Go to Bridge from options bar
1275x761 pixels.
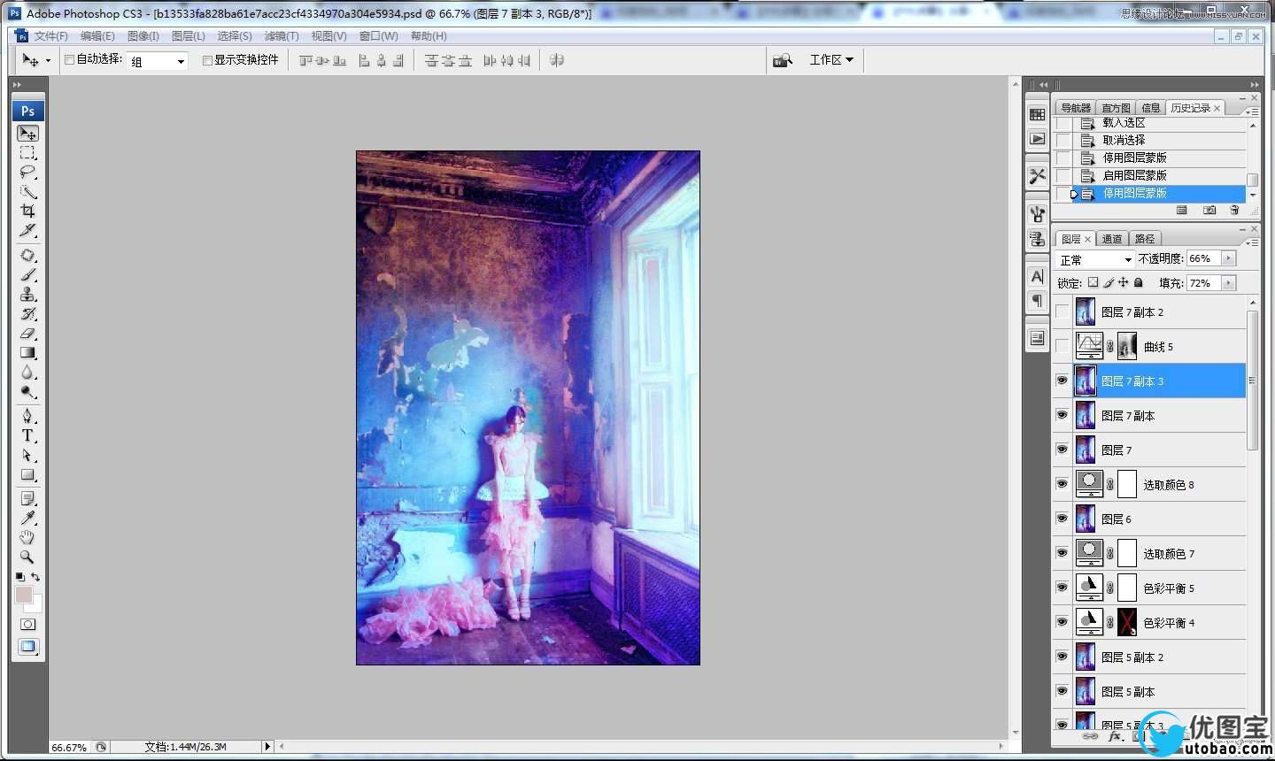[782, 60]
